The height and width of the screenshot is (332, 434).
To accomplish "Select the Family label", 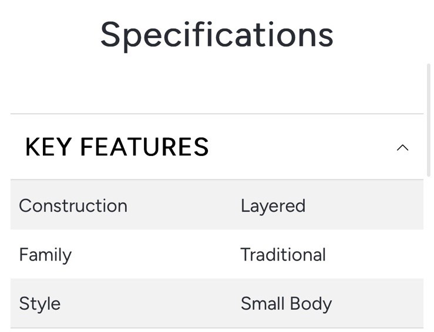I will coord(45,255).
